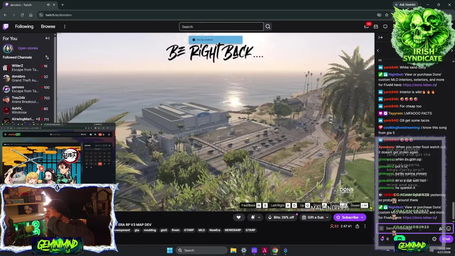Click cookinglivestreaming username in chat

(x=401, y=128)
